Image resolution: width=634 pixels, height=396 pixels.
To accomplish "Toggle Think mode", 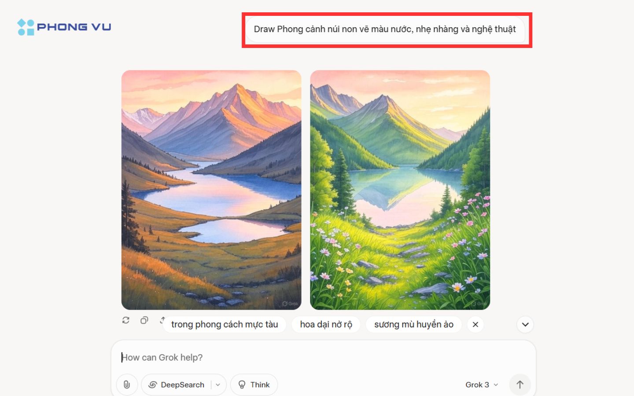I will 254,385.
